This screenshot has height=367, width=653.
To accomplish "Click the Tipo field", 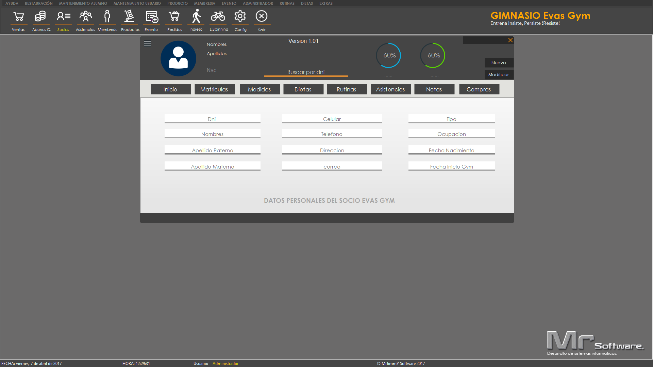I will [452, 119].
